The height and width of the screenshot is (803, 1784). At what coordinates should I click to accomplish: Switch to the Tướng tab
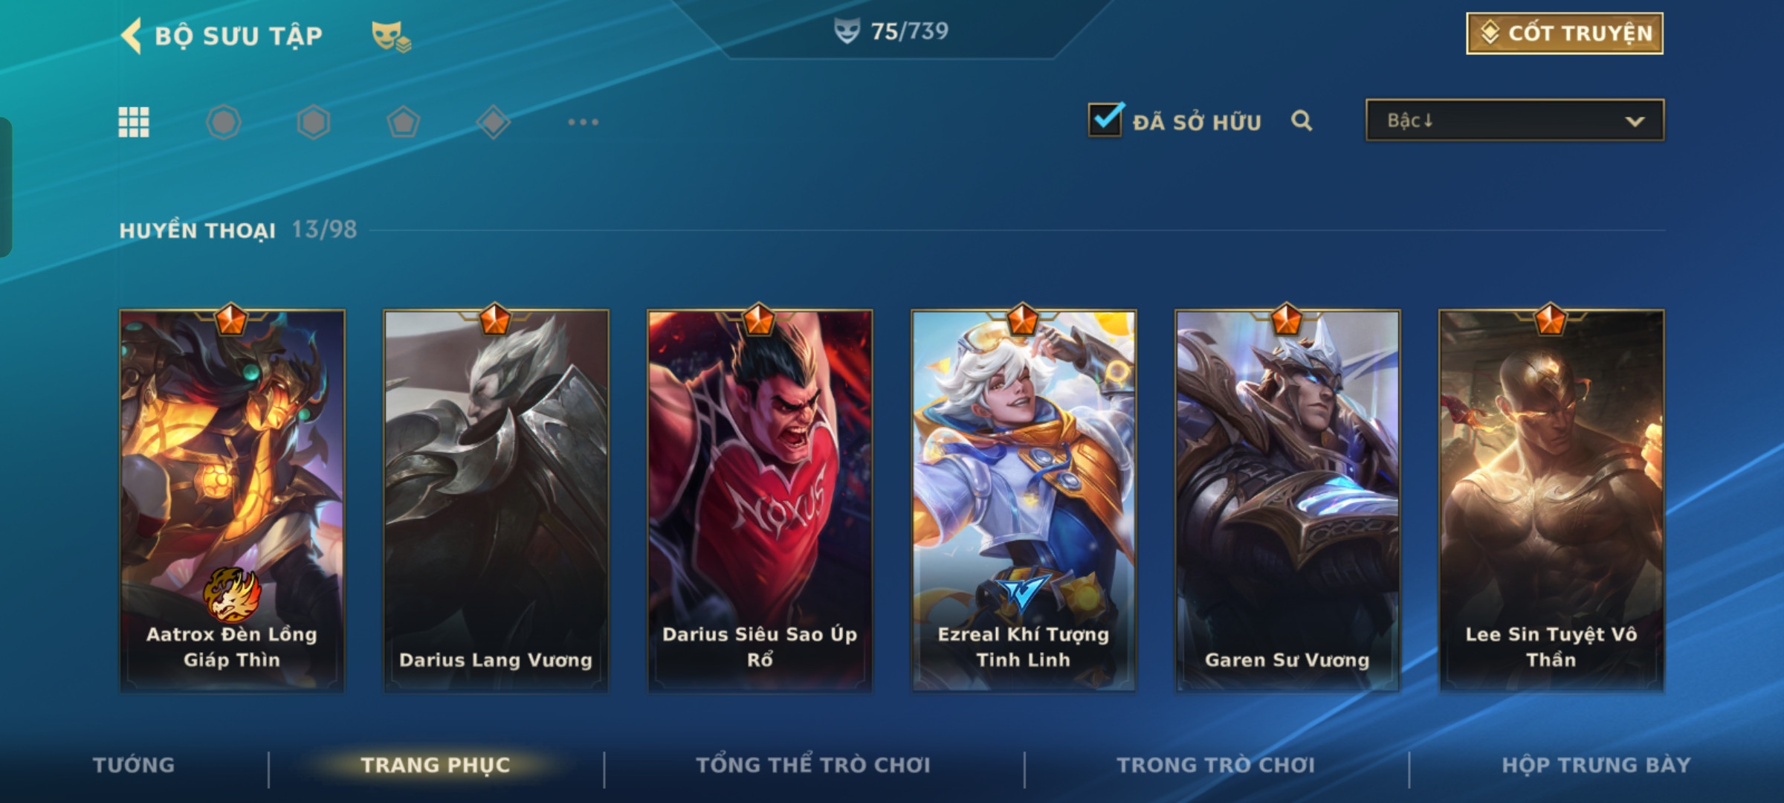point(134,765)
